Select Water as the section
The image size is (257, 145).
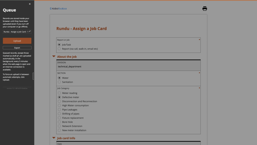pyautogui.click(x=59, y=78)
